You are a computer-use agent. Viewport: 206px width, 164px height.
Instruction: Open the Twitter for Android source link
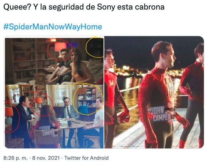click(86, 158)
